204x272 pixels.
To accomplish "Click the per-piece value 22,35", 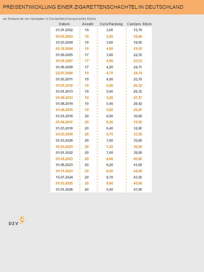I will coord(138,55).
